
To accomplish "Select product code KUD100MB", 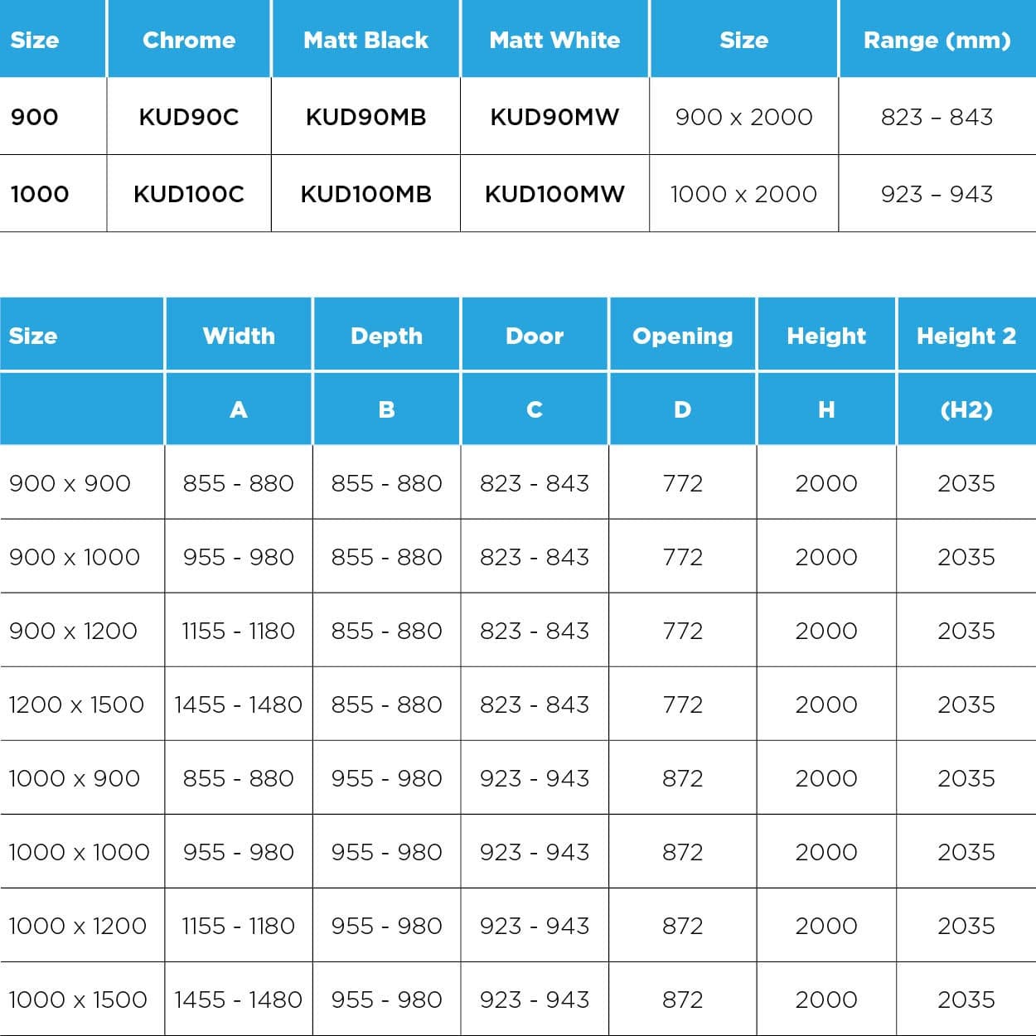I will [366, 194].
